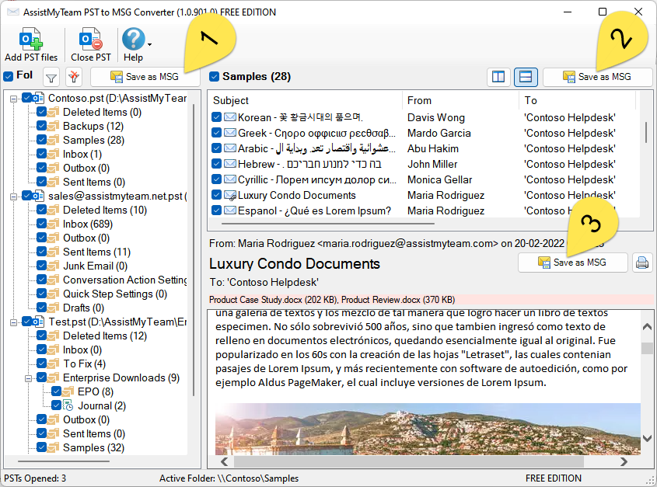Uncheck the Cyrillic email checkbox
Screen dimensions: 657x487
point(216,179)
